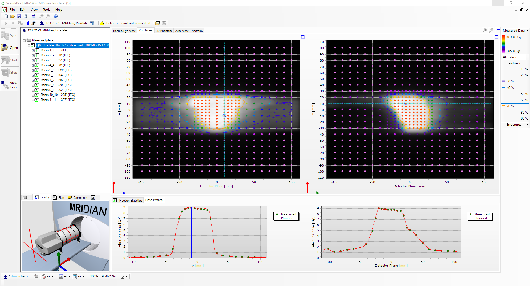Screen dimensions: 530x286
Task: Open the temperature dropdown in status bar
Action: [x=53, y=276]
